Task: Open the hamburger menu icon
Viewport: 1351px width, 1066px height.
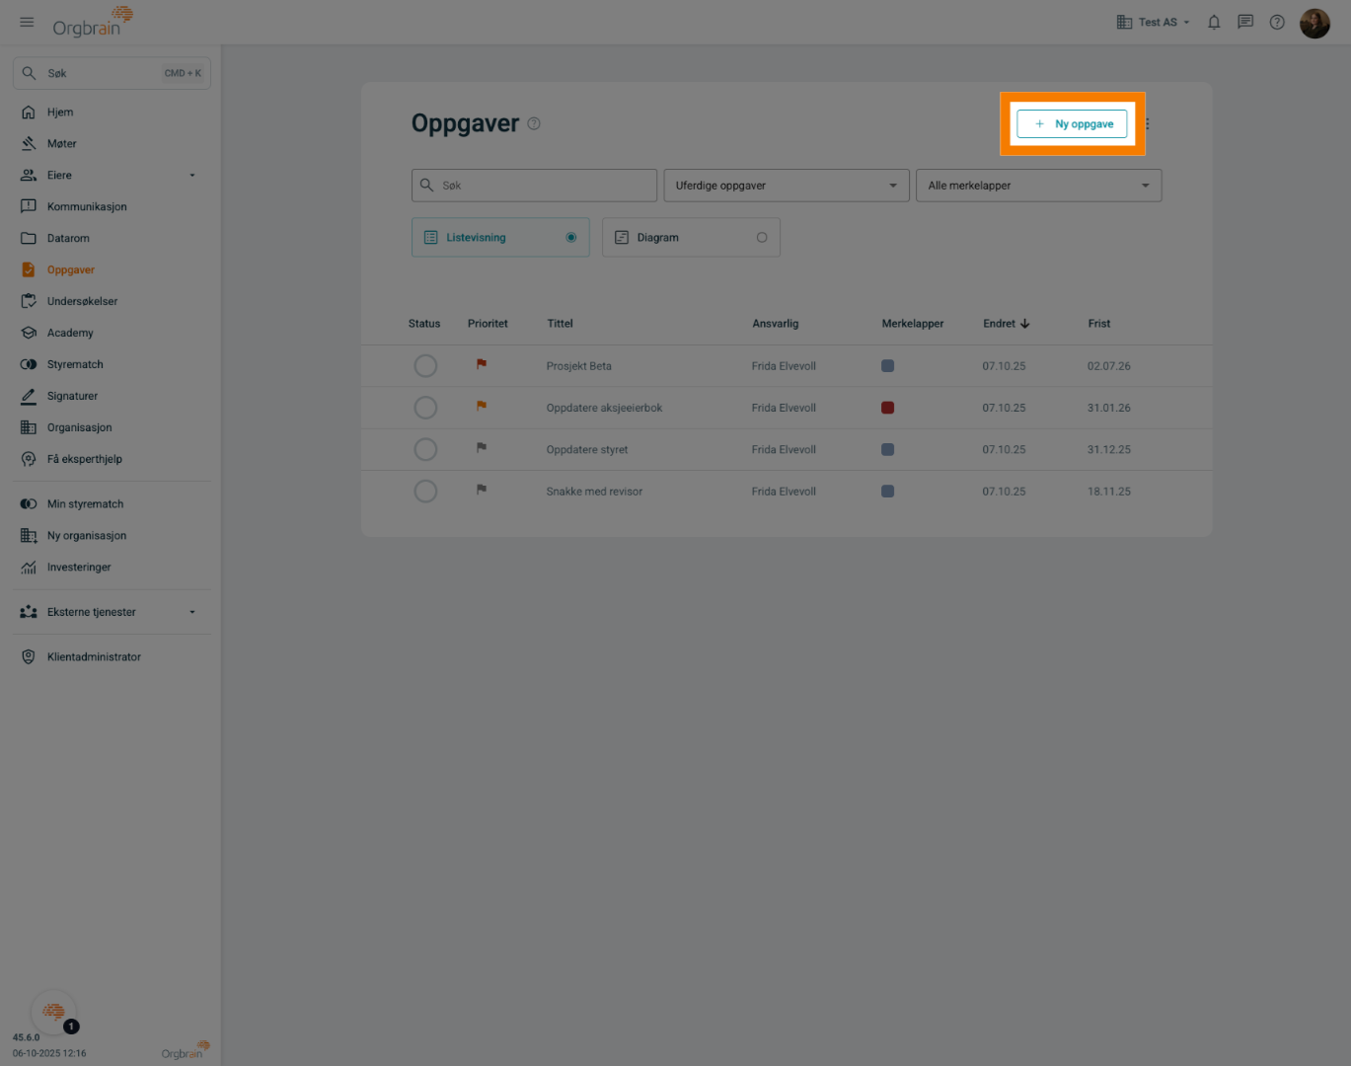Action: click(27, 22)
